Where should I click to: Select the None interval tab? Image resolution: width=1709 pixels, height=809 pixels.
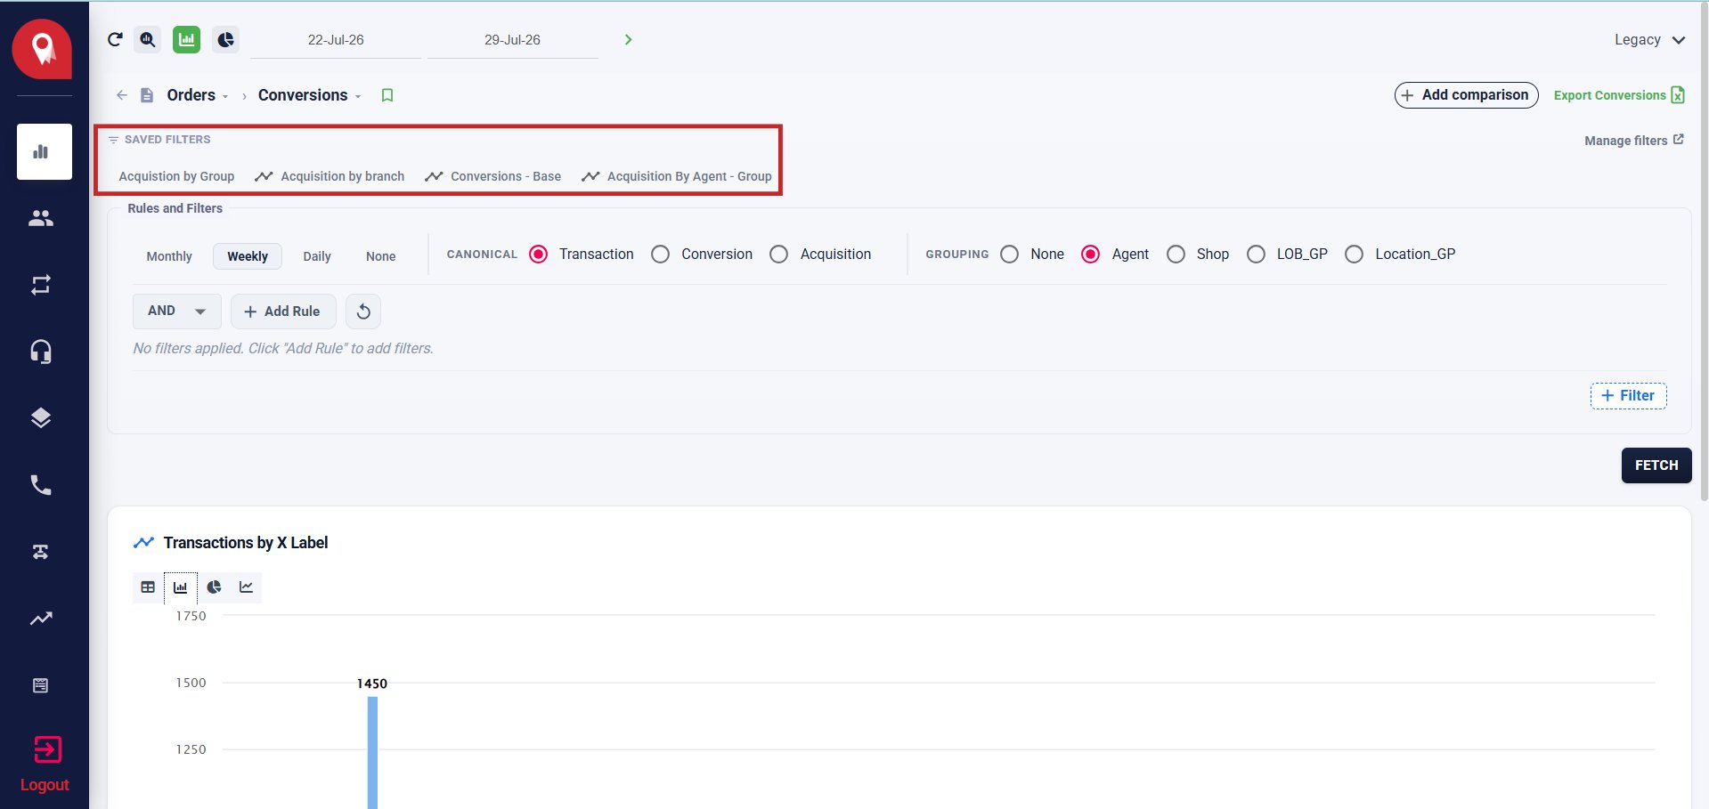[x=381, y=256]
